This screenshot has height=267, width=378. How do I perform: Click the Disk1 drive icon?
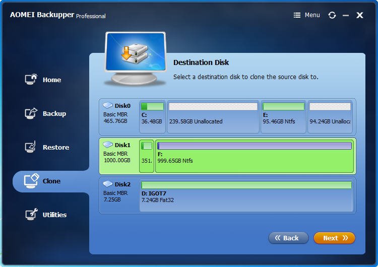[x=108, y=145]
